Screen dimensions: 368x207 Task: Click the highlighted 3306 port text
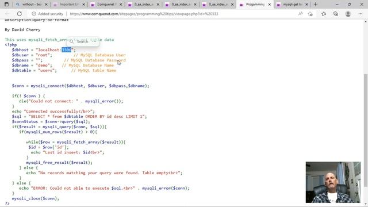(x=67, y=50)
